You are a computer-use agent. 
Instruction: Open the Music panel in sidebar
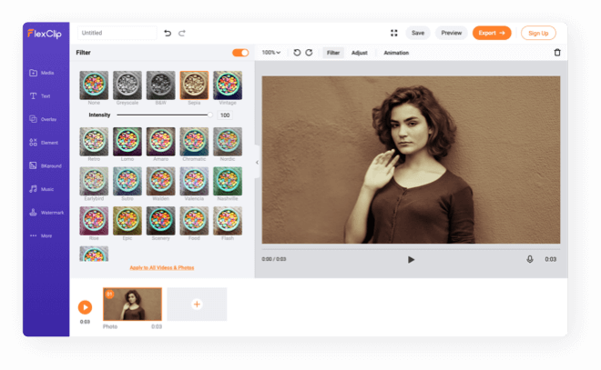(x=41, y=189)
